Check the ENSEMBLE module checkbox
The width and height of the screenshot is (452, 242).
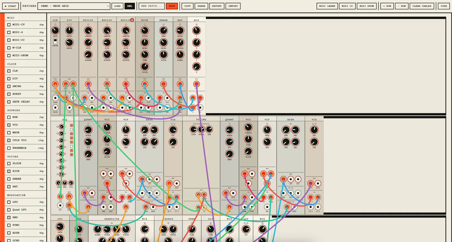pyautogui.click(x=9, y=148)
